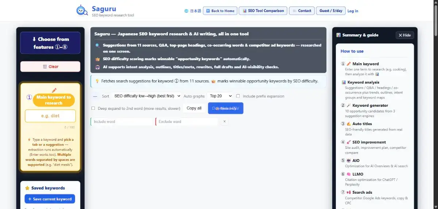This screenshot has height=209, width=438.
Task: Click the Guest / 5/day badge
Action: (x=331, y=11)
